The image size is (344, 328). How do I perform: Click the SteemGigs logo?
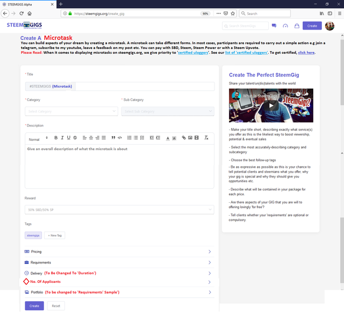coord(24,25)
